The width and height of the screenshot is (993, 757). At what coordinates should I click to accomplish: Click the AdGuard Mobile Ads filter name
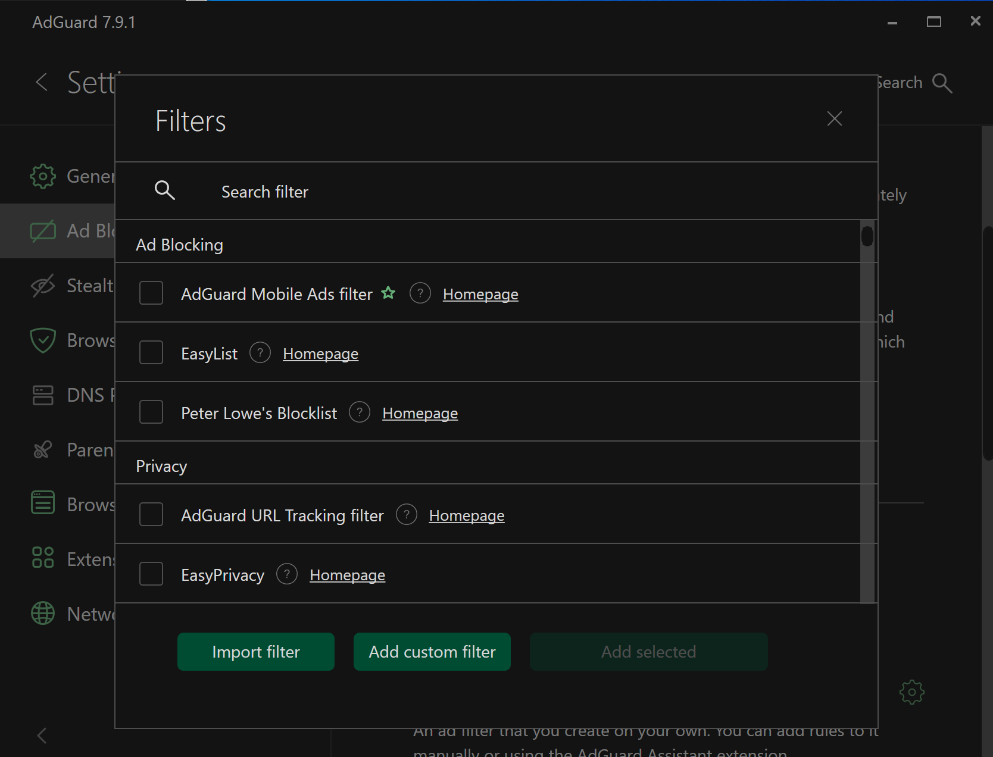click(277, 294)
